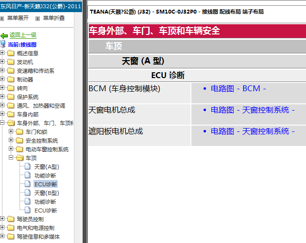Collapse the 车顶 subfolder
The width and height of the screenshot is (306, 243).
tap(11, 158)
